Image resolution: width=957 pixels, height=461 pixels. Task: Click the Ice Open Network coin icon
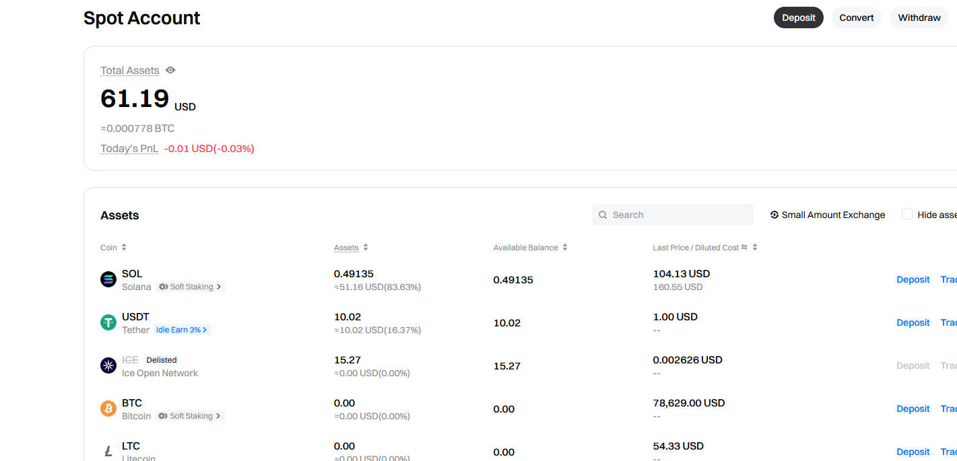(108, 365)
